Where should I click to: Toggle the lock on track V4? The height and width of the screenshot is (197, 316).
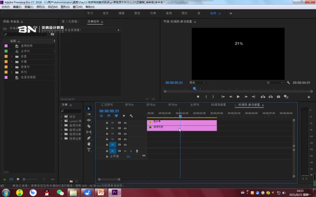107,128
